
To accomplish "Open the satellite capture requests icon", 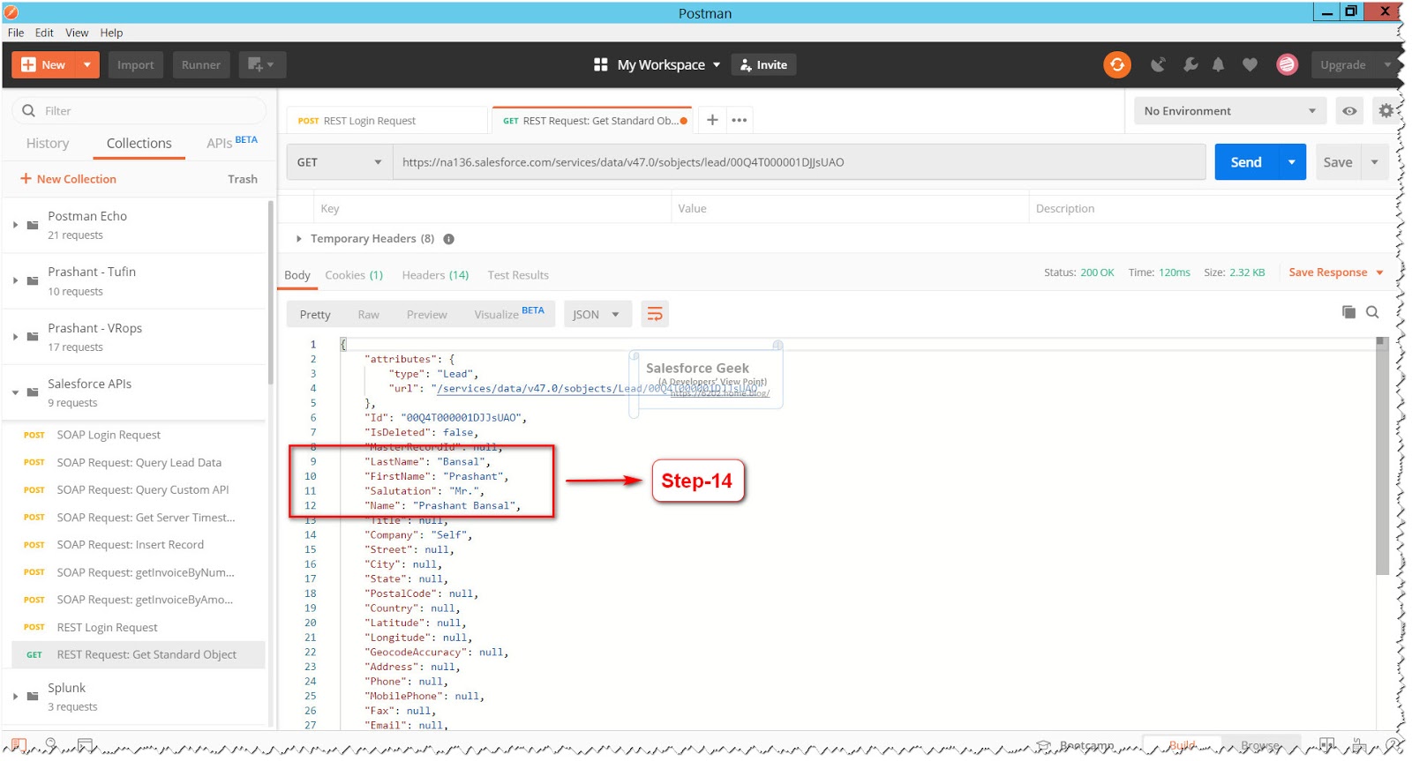I will tap(1158, 64).
